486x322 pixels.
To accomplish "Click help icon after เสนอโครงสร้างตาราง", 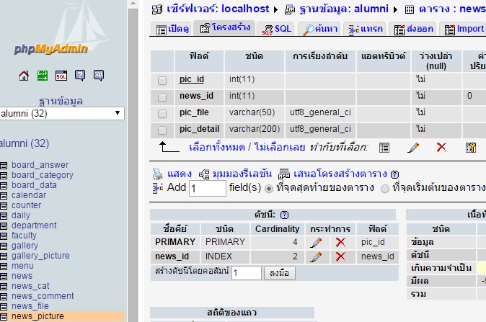I will tap(394, 174).
